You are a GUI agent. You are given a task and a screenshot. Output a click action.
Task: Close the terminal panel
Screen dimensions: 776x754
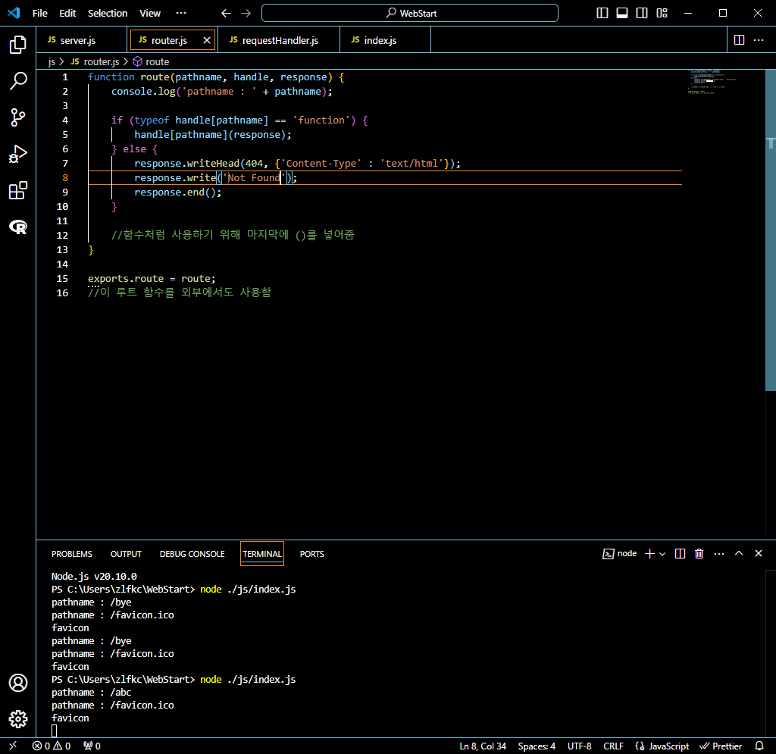(758, 554)
